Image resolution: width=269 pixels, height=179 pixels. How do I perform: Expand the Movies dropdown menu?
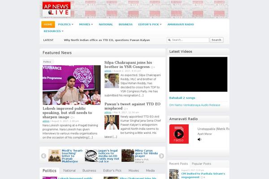click(x=86, y=24)
